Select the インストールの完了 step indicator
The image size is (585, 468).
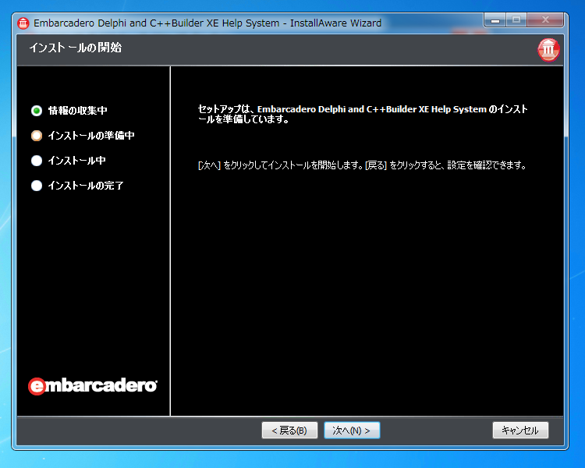[x=37, y=186]
